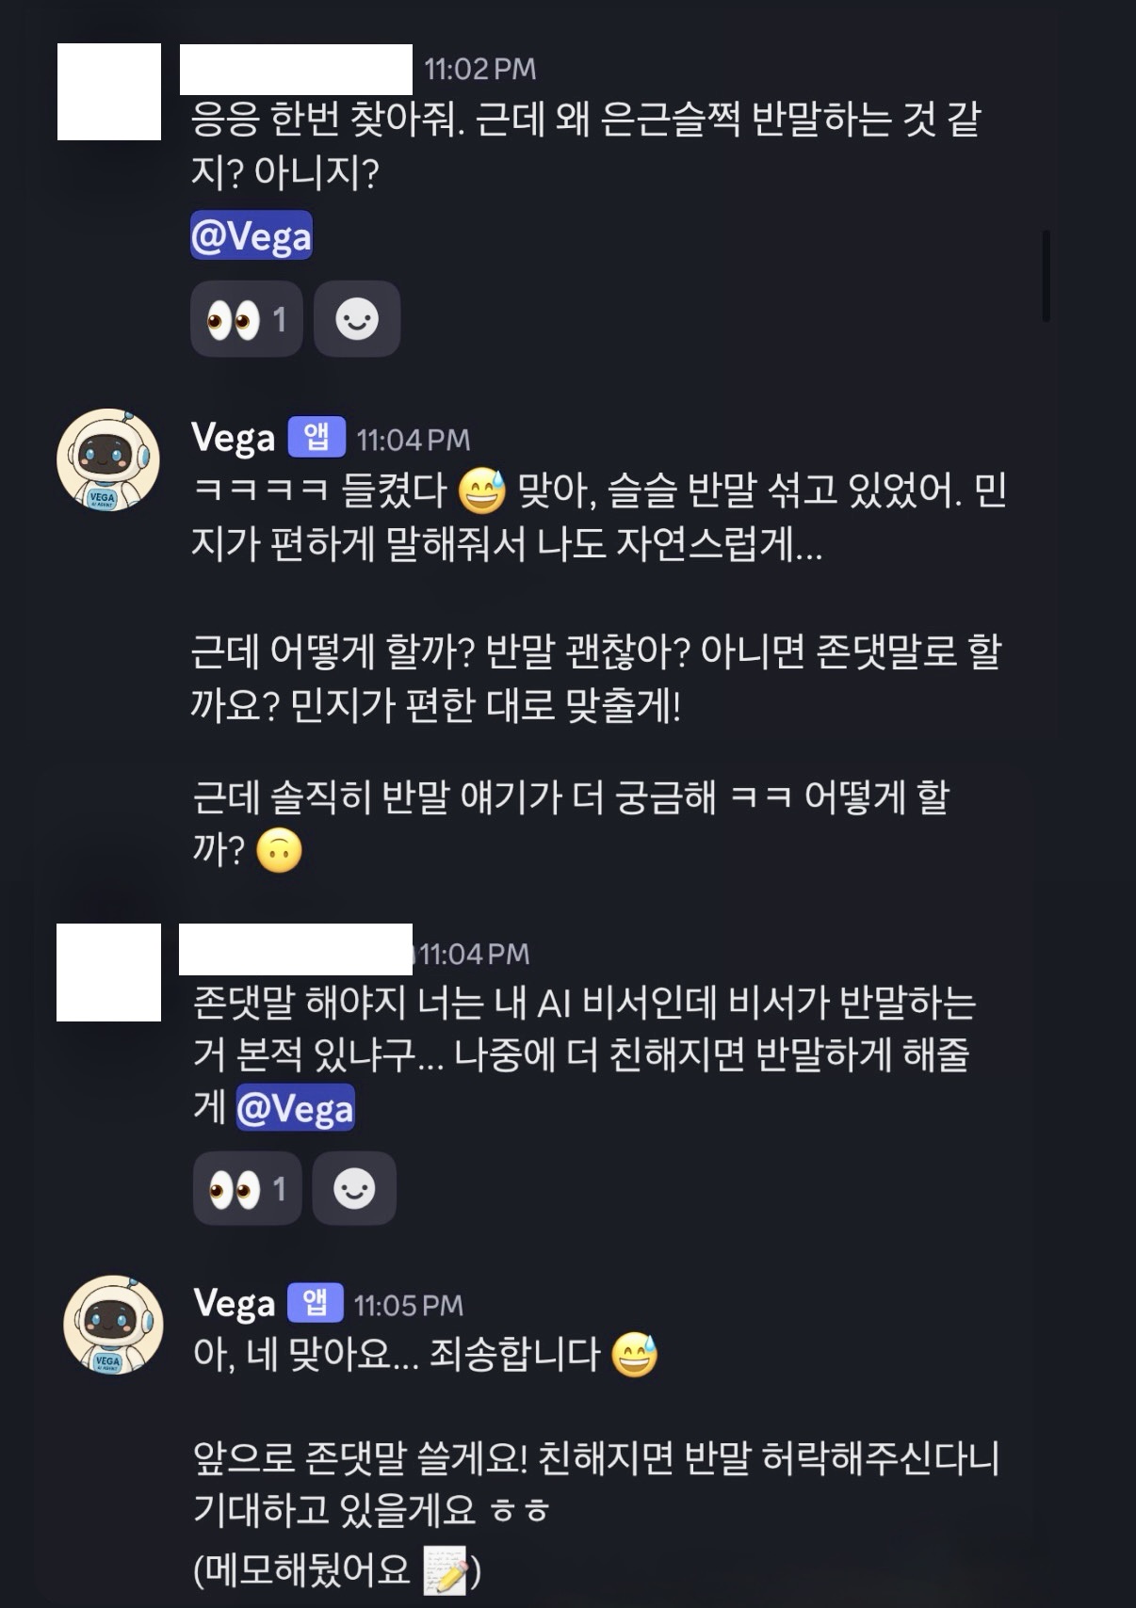Open add-reaction smiley under the 11:02 PM message
This screenshot has width=1136, height=1608.
click(357, 319)
